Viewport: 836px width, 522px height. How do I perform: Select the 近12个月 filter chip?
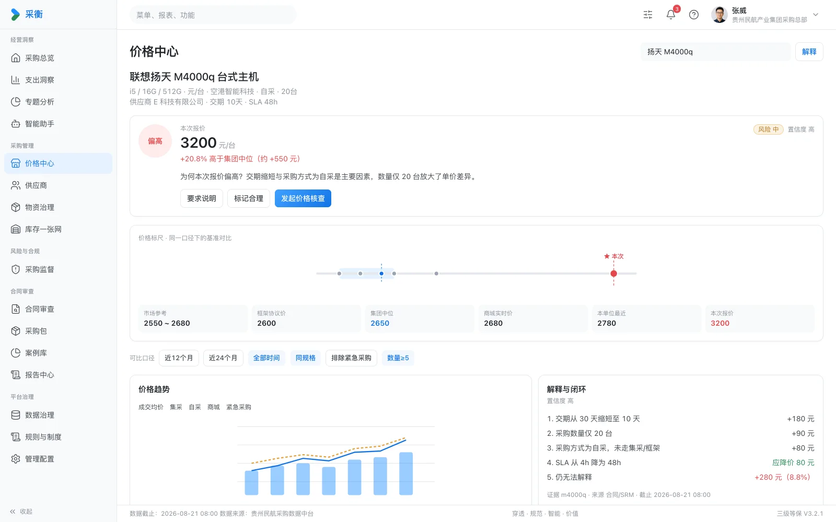coord(179,358)
